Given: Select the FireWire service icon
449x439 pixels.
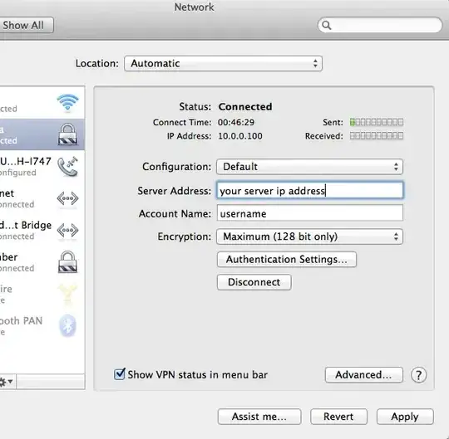Looking at the screenshot, I should pyautogui.click(x=67, y=294).
